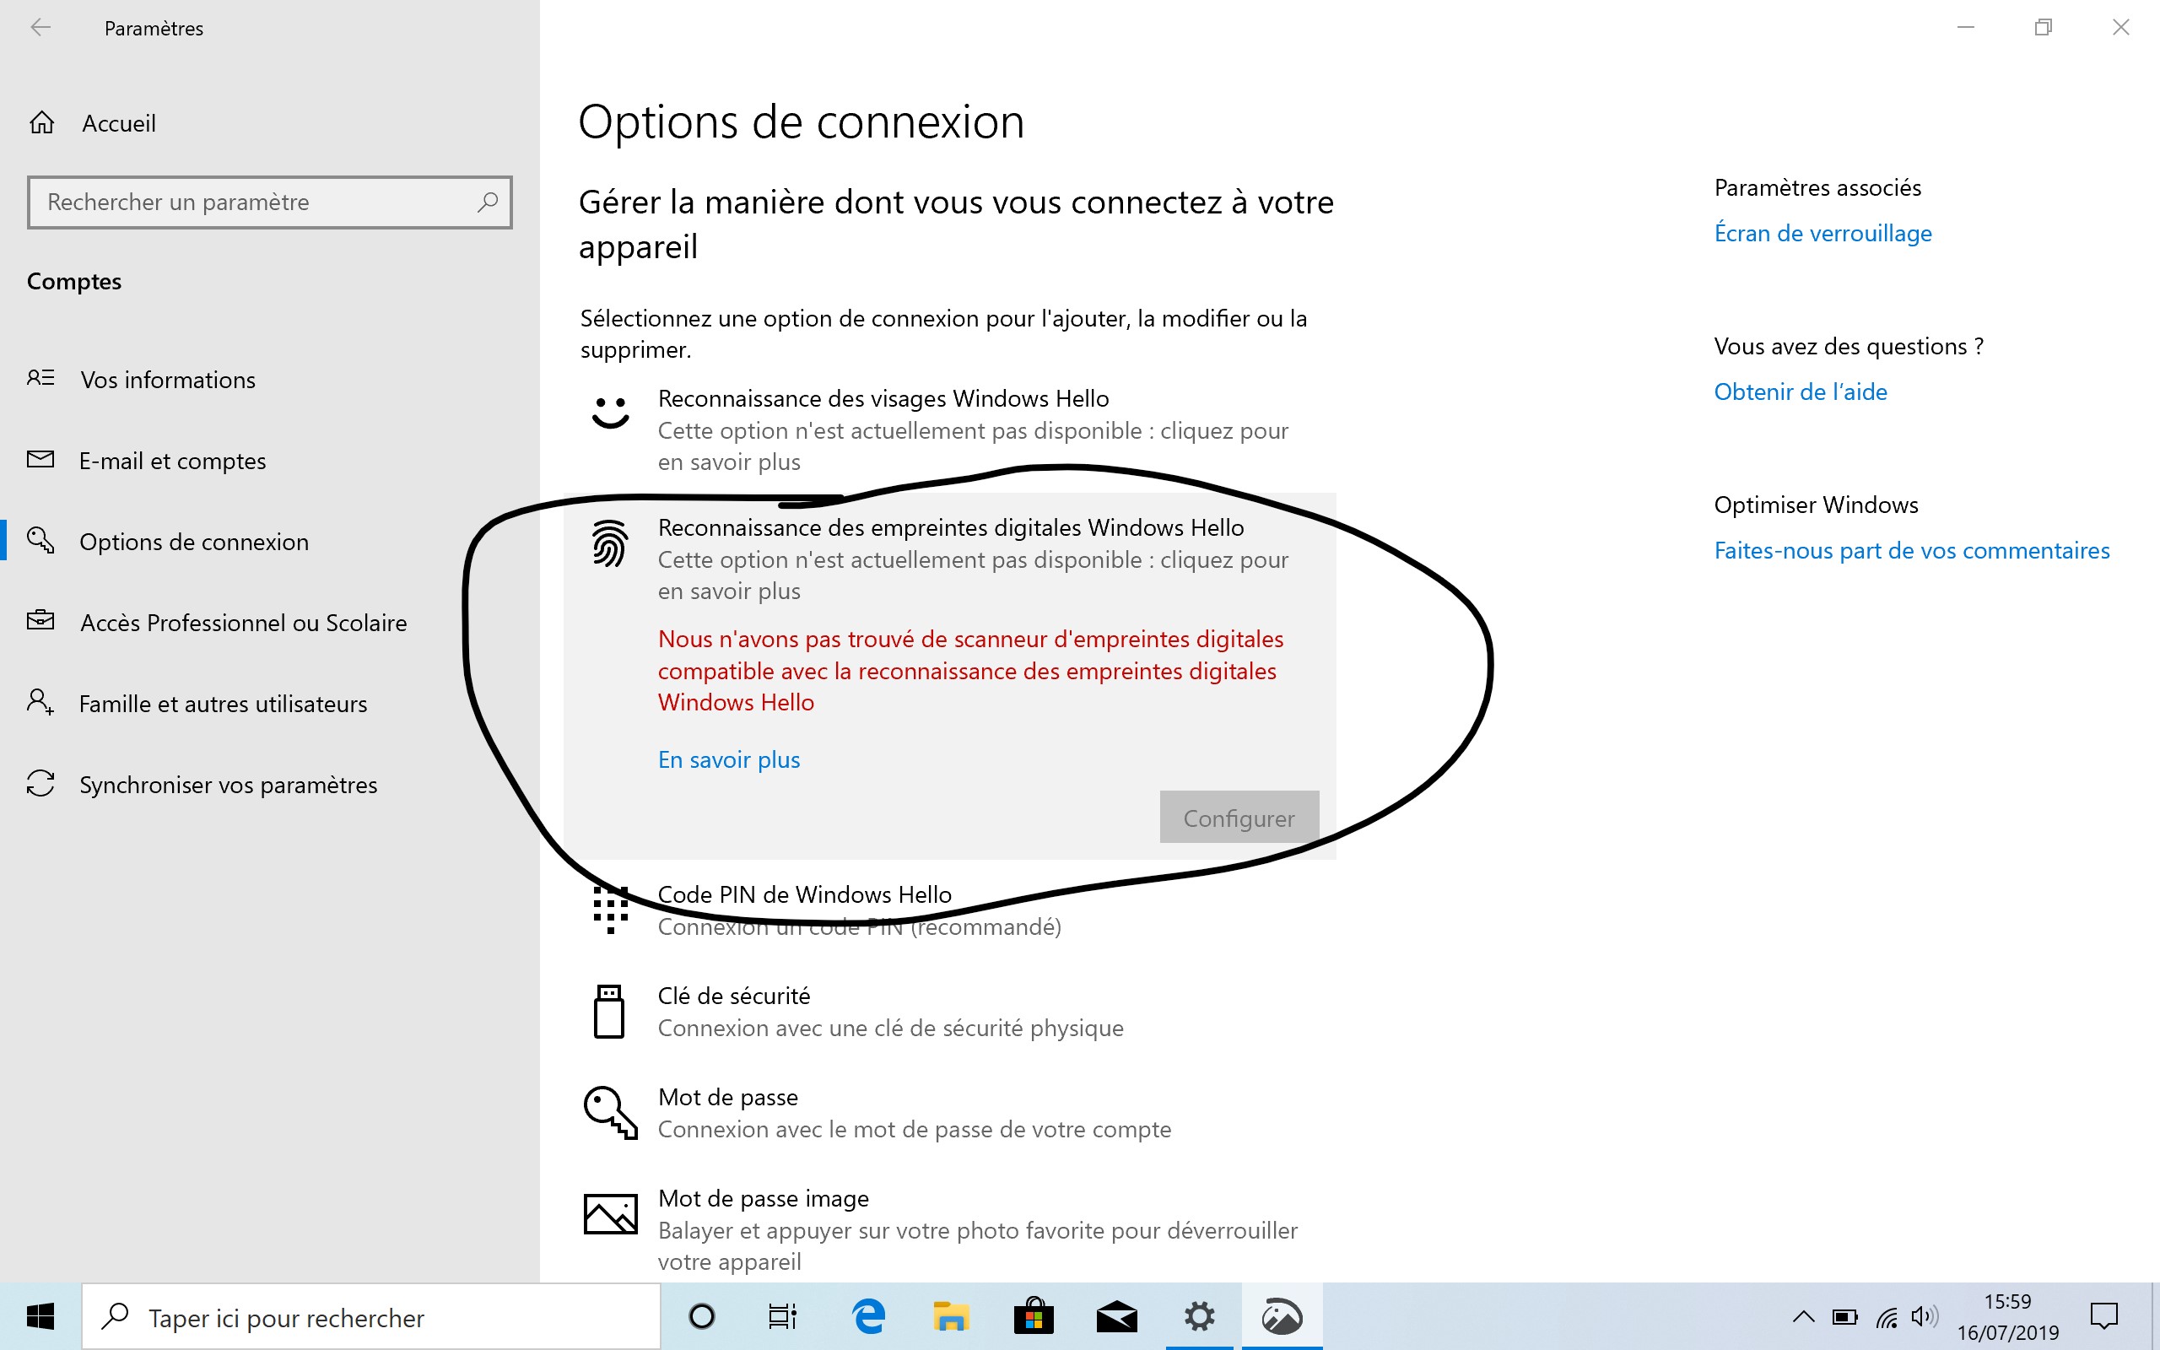Open Vos informations section

pos(167,381)
